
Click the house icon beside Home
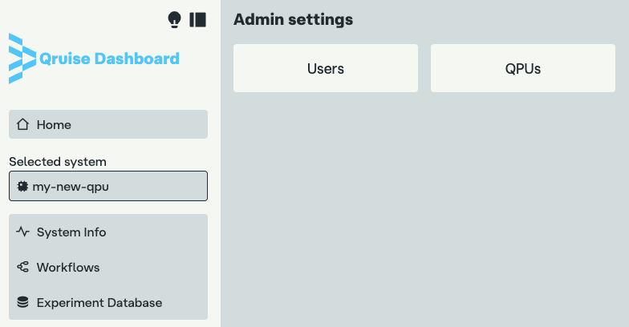[22, 124]
